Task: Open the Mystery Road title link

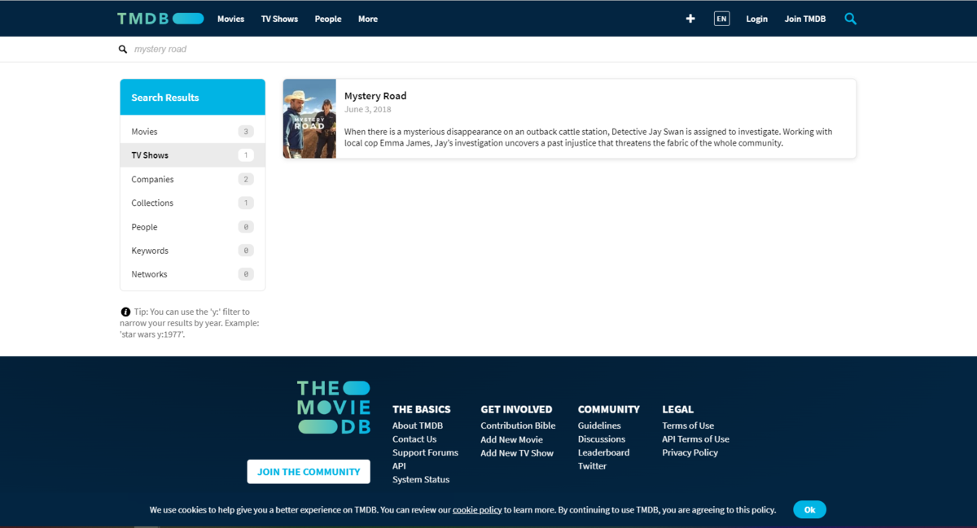Action: pos(375,96)
